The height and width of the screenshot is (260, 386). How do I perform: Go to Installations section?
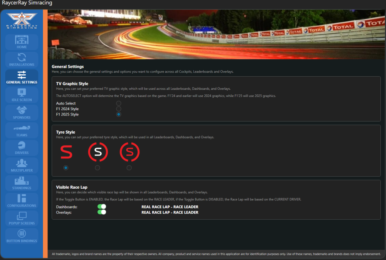[21, 60]
